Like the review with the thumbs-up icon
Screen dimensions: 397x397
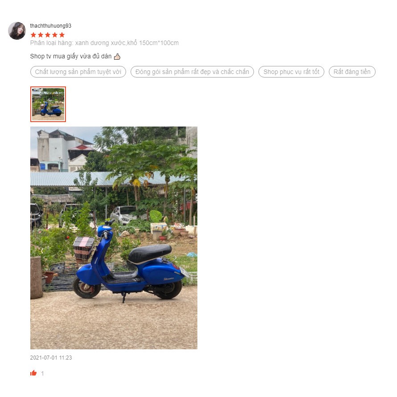(33, 373)
